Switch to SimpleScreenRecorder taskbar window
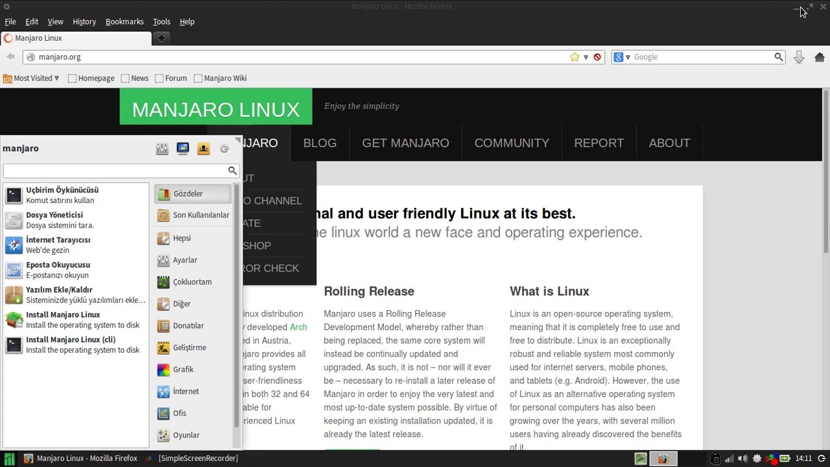830x467 pixels. (192, 459)
